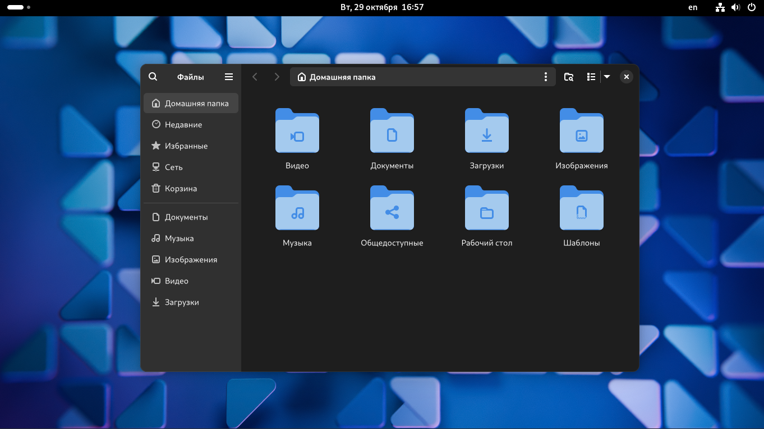Expand the view options dropdown arrow
Screen dimensions: 764x429
607,77
